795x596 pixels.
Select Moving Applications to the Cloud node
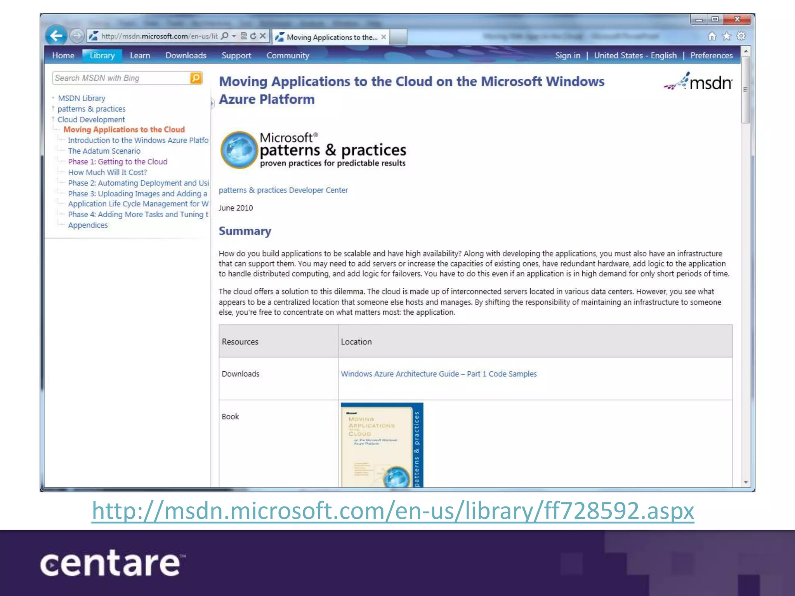pos(124,130)
